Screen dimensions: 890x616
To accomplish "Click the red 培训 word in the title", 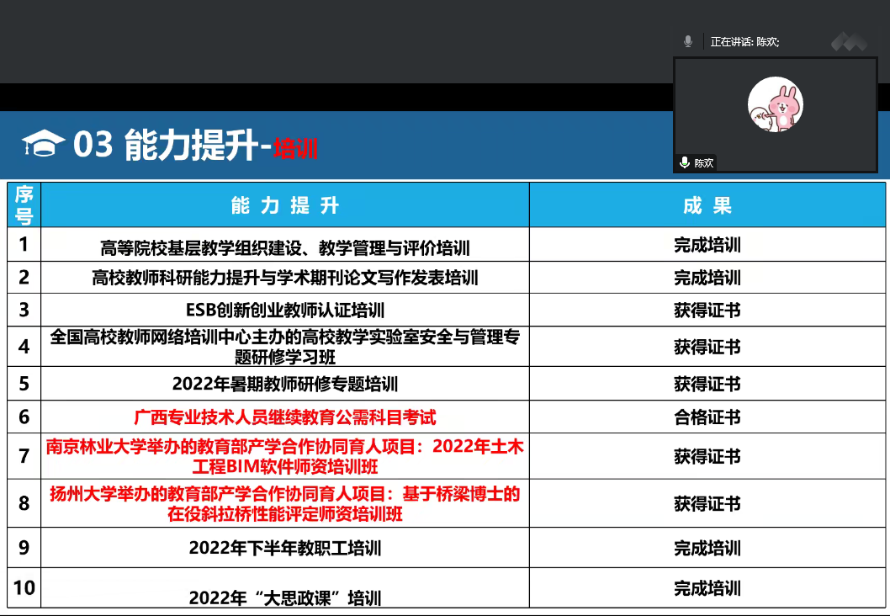I will (x=296, y=148).
